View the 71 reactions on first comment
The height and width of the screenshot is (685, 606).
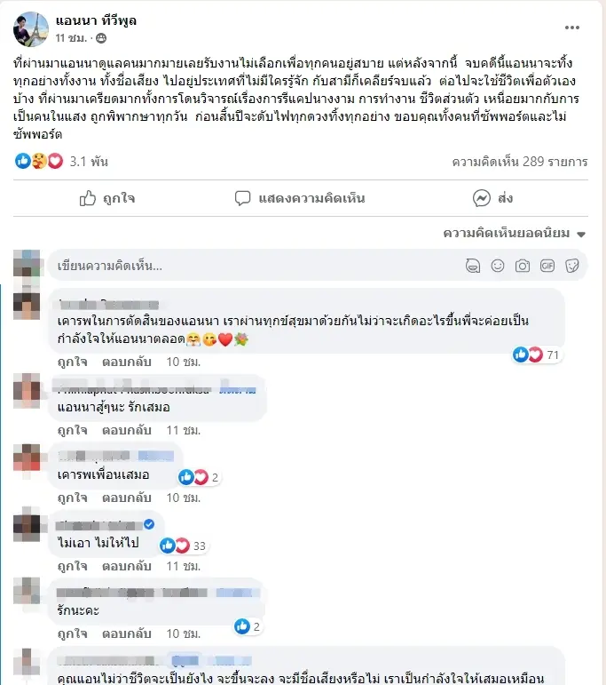tap(537, 354)
